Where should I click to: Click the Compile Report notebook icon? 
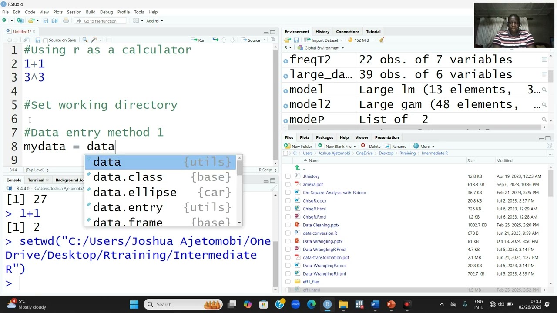[x=109, y=40]
